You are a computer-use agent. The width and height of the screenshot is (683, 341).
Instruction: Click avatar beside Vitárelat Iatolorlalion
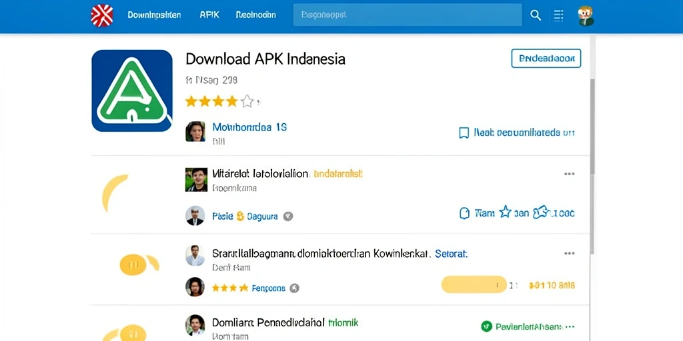(196, 180)
